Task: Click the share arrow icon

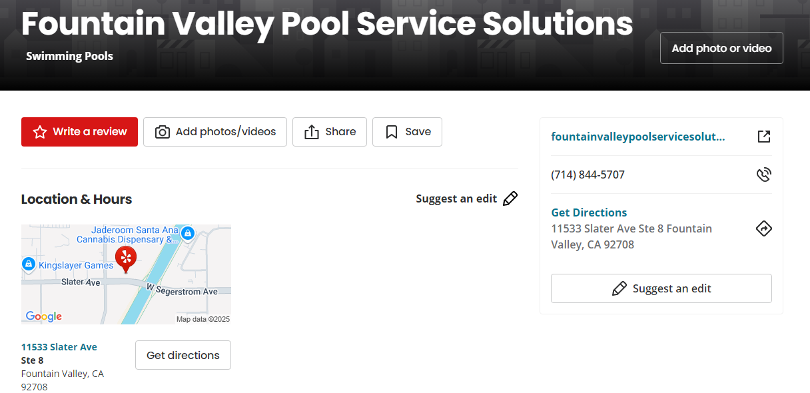Action: tap(312, 132)
